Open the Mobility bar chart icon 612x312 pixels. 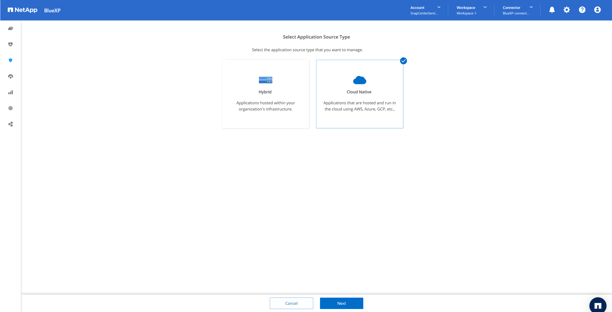point(10,92)
